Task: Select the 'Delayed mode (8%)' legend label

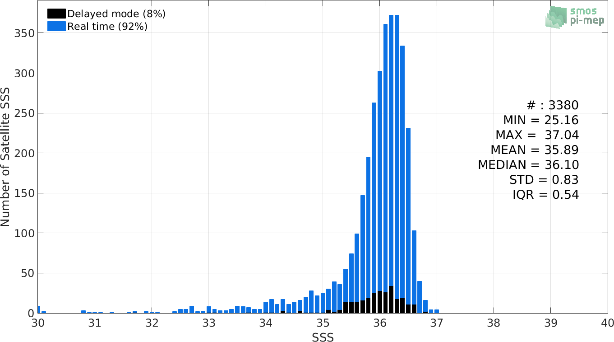Action: (116, 14)
